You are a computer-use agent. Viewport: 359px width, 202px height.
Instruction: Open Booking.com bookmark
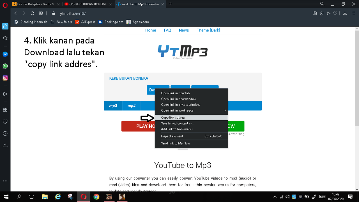point(111,22)
